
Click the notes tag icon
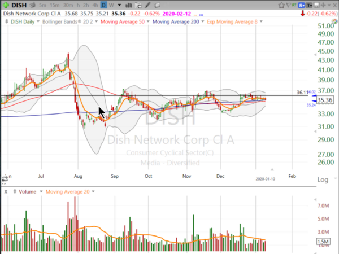pos(157,5)
